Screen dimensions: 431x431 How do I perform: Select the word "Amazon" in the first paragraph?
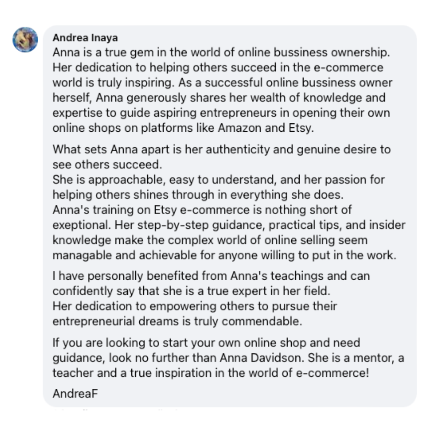point(239,128)
